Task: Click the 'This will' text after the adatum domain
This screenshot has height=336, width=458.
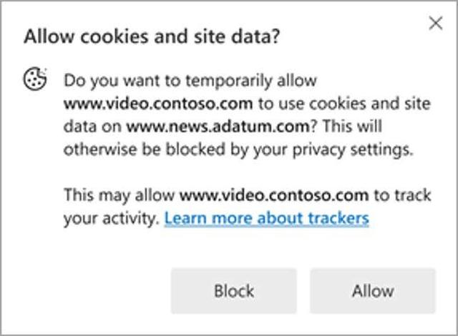Action: point(352,127)
